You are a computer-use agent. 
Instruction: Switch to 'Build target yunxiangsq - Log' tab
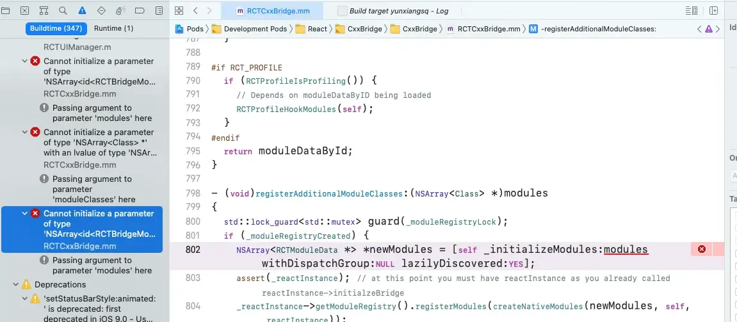pos(393,11)
